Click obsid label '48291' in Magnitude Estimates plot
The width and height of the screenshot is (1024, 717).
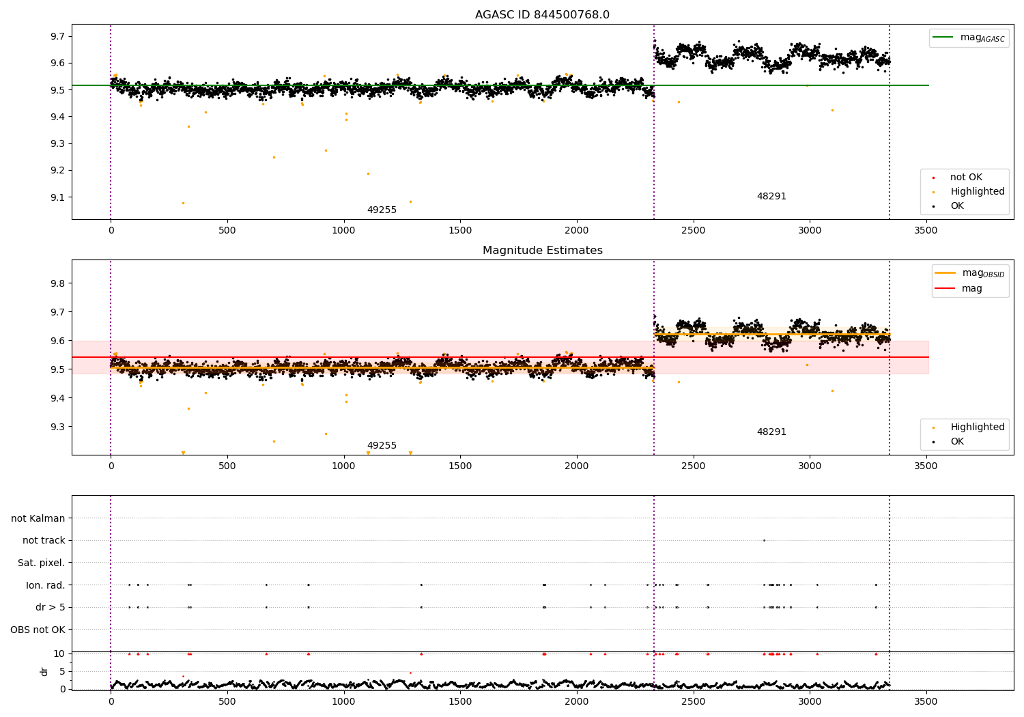pos(771,432)
